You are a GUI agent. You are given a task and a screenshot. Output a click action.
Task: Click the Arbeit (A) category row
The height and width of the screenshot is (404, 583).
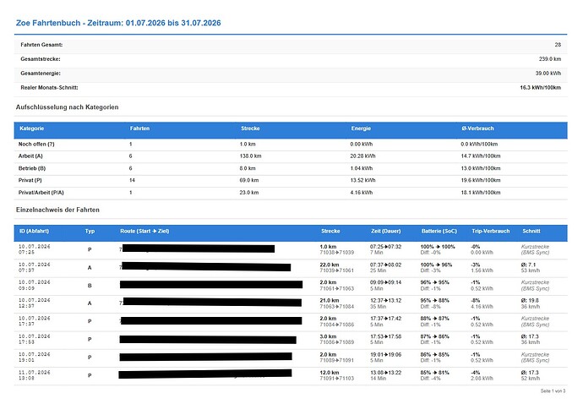coord(291,156)
